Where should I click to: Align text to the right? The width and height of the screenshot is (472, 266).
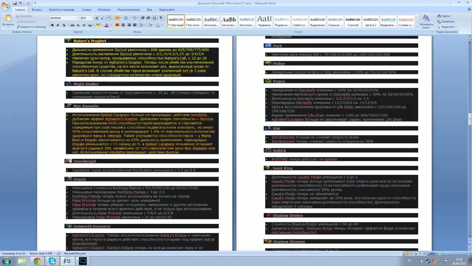tap(129, 25)
